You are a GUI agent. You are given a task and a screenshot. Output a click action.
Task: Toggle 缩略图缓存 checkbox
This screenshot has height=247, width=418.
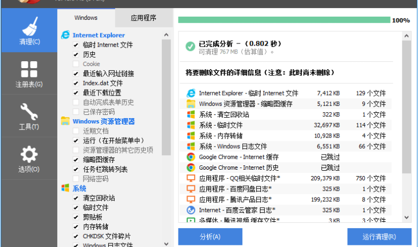click(x=76, y=159)
